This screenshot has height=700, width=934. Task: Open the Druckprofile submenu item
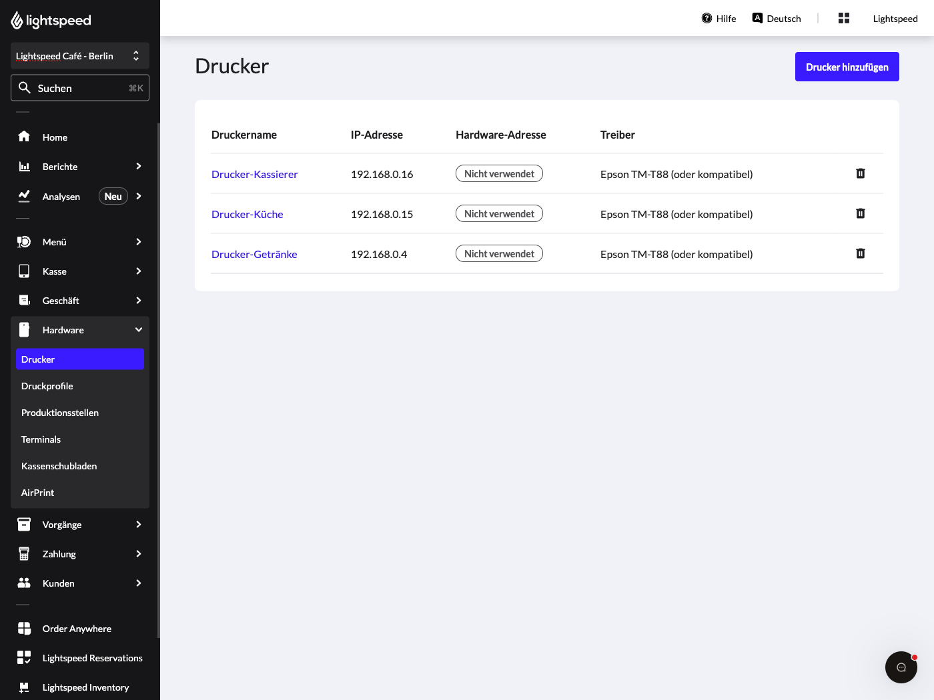click(x=80, y=385)
